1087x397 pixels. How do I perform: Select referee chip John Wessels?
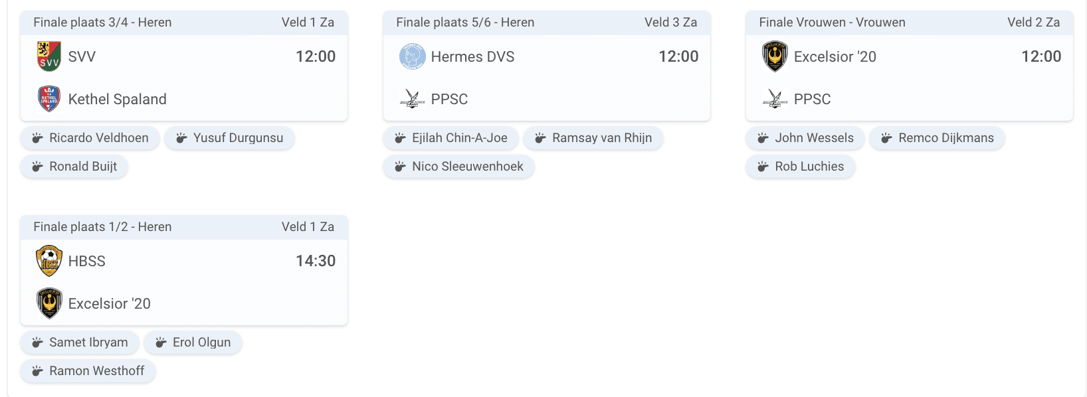click(805, 138)
